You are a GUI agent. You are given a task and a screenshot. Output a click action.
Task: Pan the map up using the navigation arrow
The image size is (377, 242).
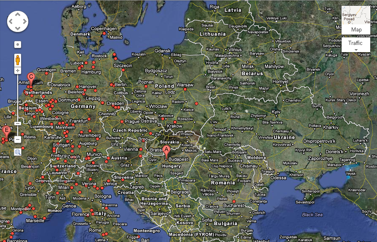click(18, 15)
